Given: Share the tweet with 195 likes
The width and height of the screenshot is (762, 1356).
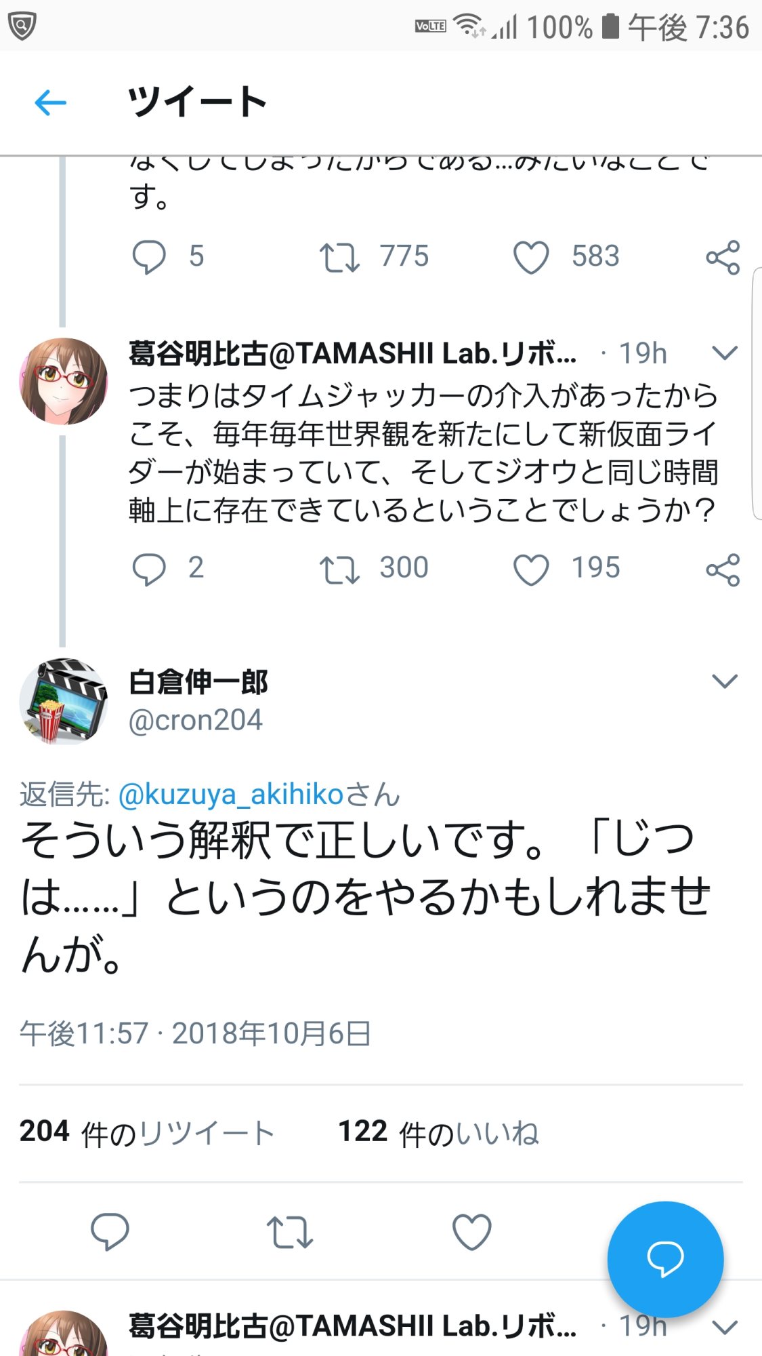Looking at the screenshot, I should [723, 570].
